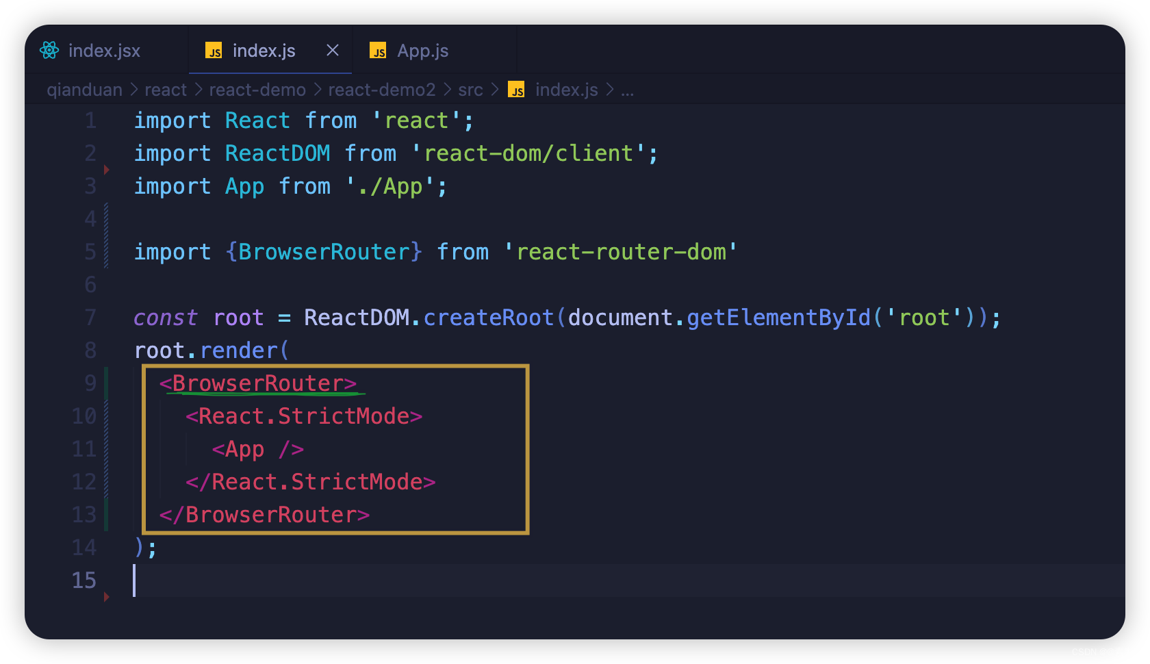
Task: Open qianduan folder in breadcrumb
Action: point(84,90)
